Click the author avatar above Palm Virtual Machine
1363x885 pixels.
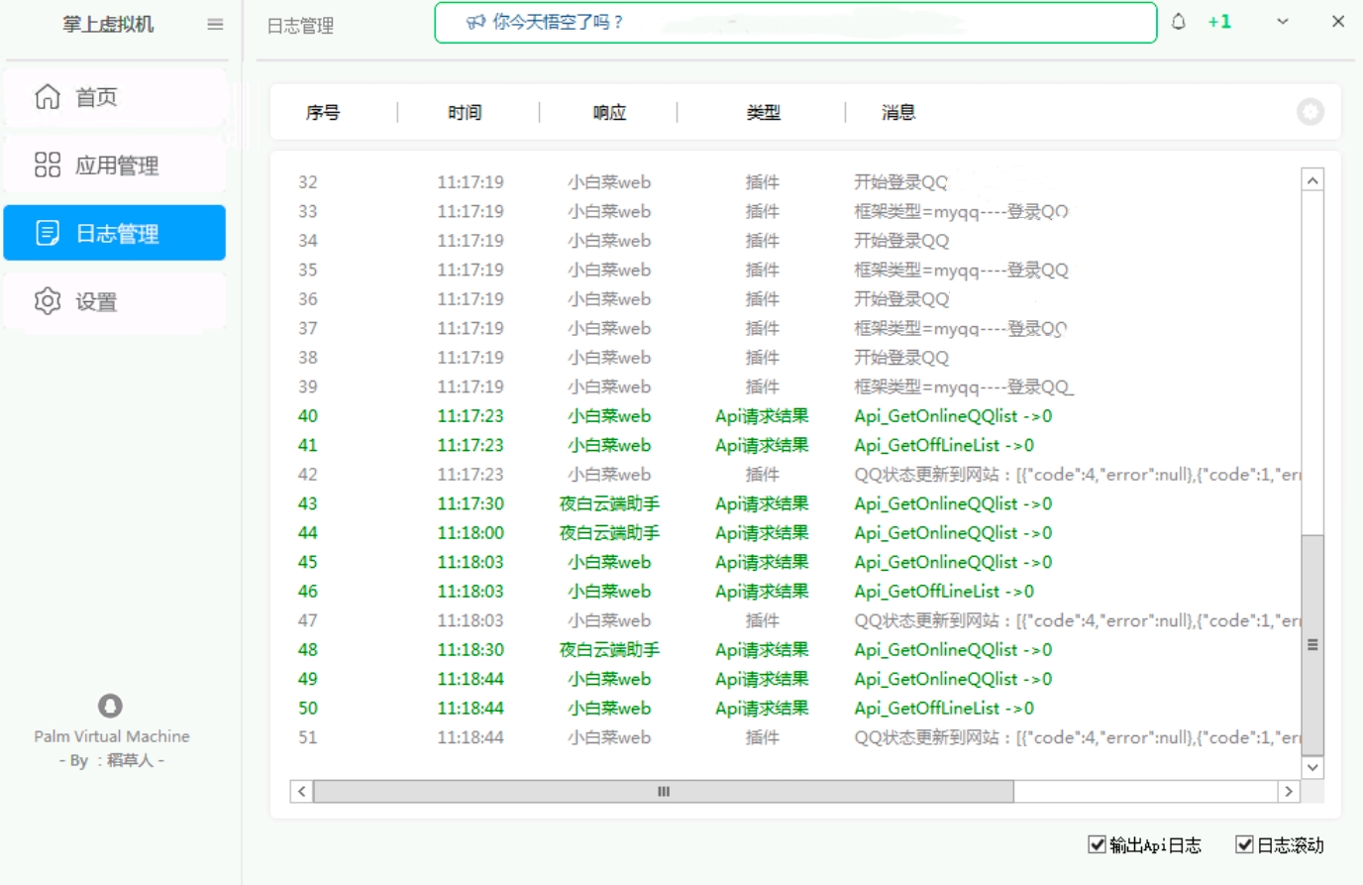click(x=110, y=706)
